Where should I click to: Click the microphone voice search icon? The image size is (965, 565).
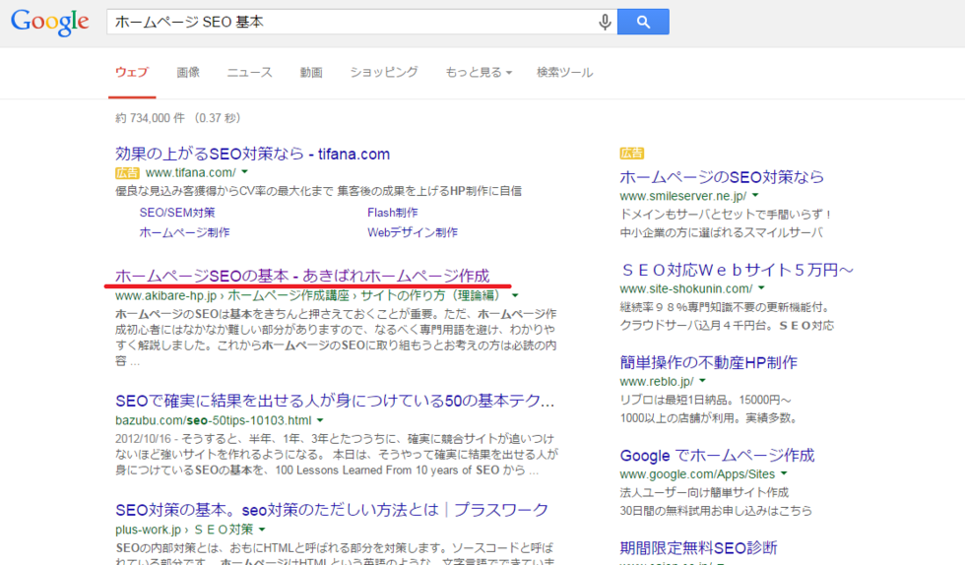point(605,22)
